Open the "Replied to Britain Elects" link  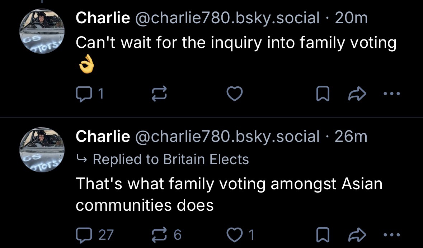(x=170, y=159)
